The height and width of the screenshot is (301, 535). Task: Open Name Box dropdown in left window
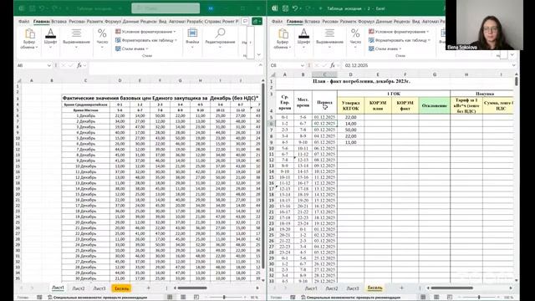tap(49, 65)
